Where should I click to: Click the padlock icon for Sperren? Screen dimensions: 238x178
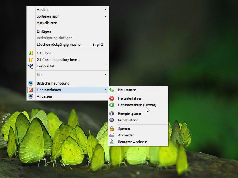pos(112,129)
